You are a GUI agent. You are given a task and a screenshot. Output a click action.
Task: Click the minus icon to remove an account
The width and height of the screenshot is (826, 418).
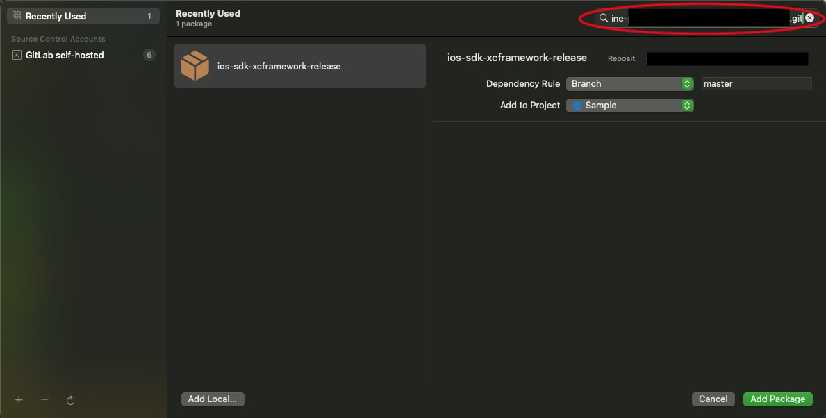coord(44,400)
